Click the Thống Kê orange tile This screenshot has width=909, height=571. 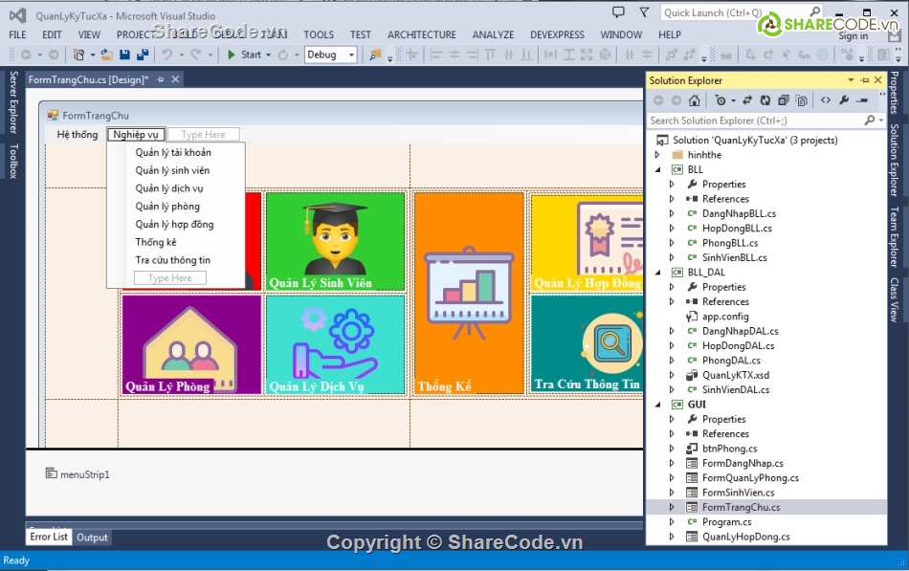469,293
